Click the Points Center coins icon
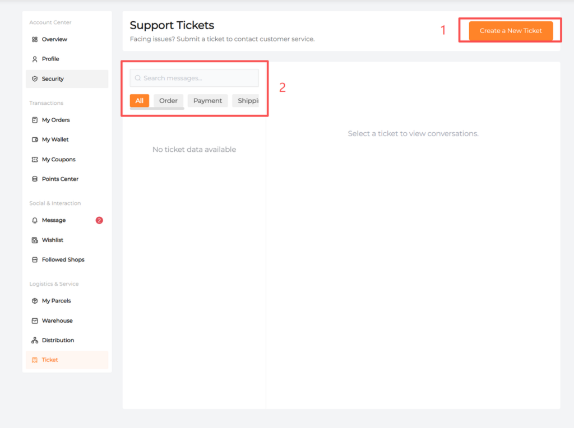 [35, 179]
